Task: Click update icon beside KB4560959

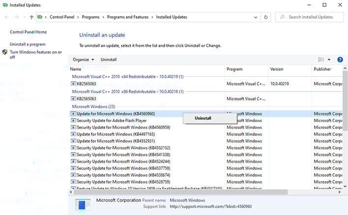Action: click(x=73, y=127)
